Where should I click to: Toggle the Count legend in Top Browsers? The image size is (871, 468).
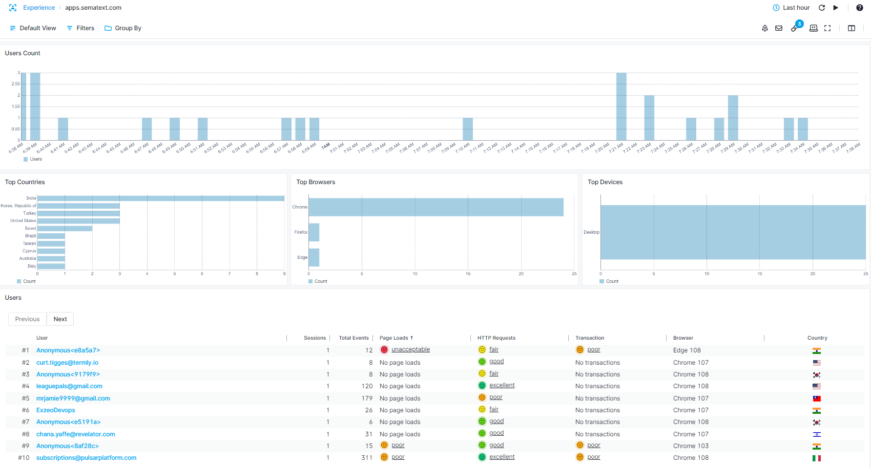coord(318,281)
